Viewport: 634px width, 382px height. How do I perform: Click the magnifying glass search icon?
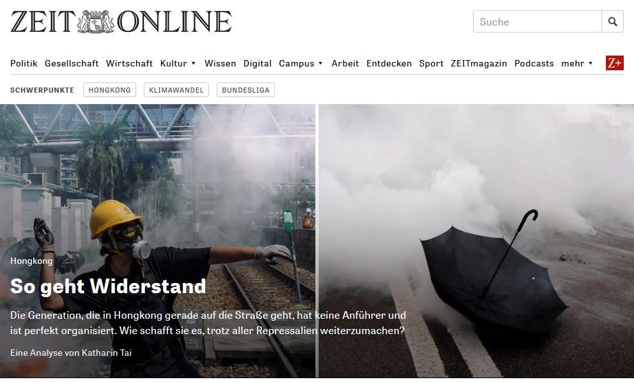click(x=612, y=22)
